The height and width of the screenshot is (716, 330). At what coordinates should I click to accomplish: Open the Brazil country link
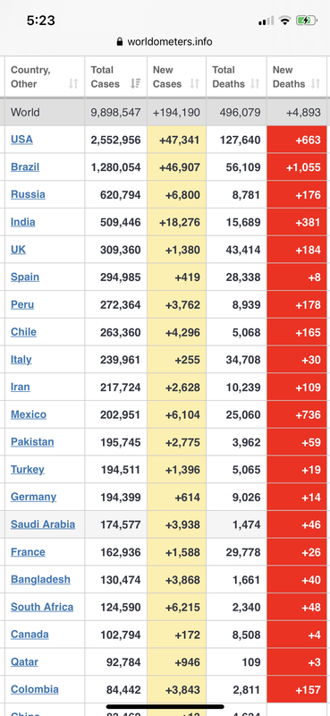pyautogui.click(x=25, y=166)
